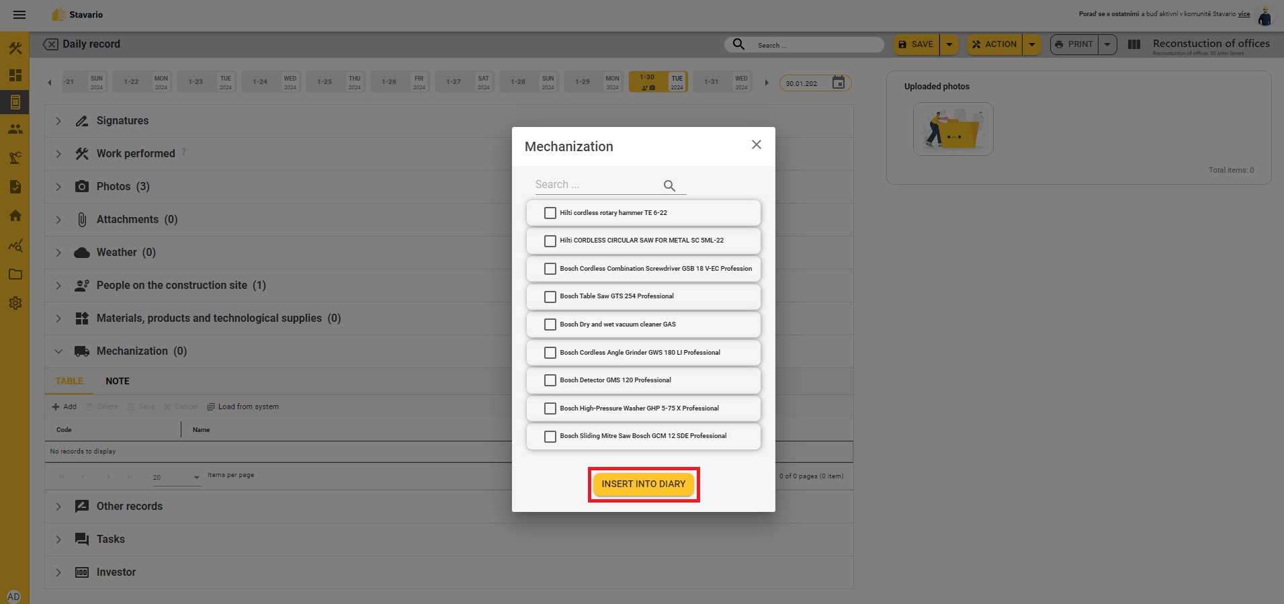
Task: Check Bosch Cordless Angle Grinder GWS 180
Action: [550, 353]
